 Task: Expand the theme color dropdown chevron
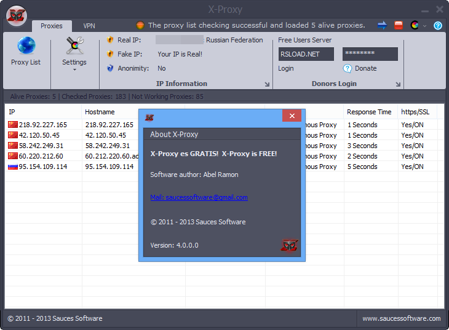[424, 26]
